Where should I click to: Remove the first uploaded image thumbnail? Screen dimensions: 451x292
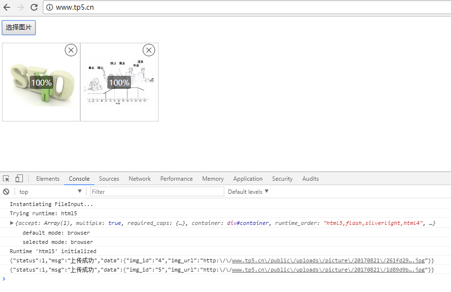point(71,50)
